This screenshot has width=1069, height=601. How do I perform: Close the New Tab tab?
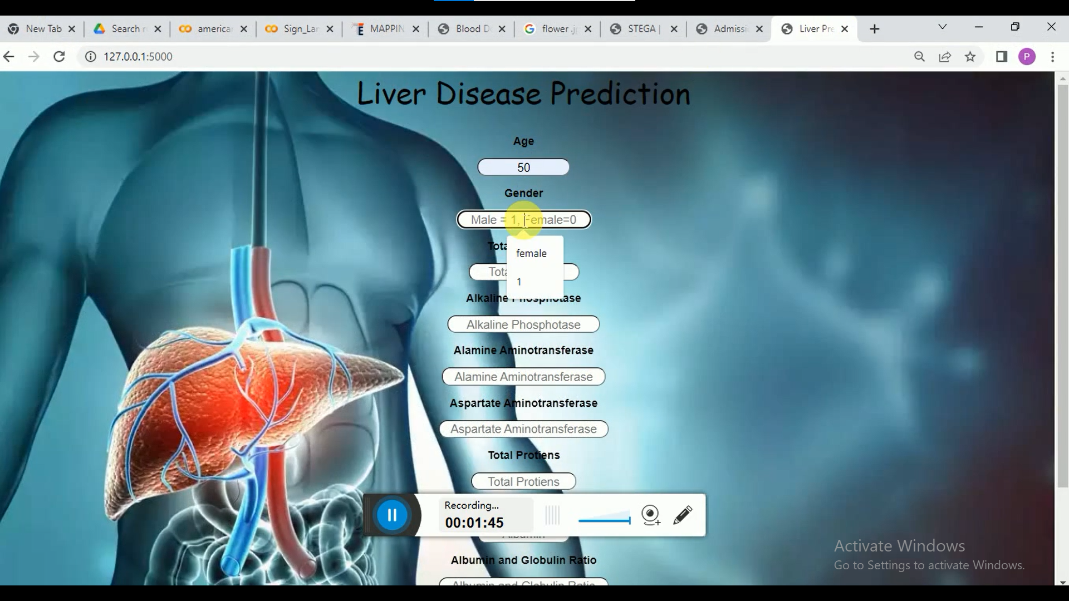pos(71,29)
